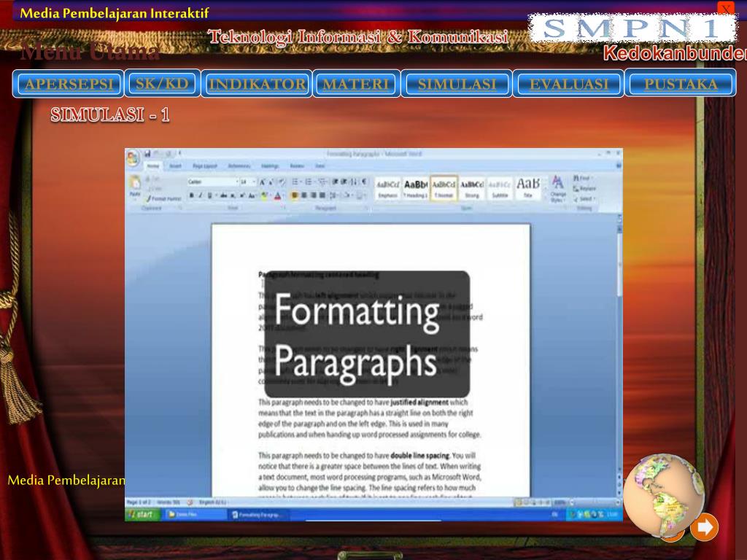
Task: Click the Word document vertical scrollbar
Action: [x=619, y=355]
